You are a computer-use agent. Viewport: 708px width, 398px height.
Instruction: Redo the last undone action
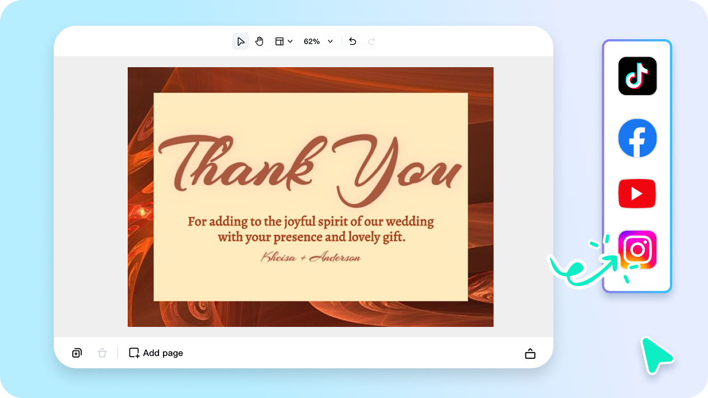click(x=371, y=41)
